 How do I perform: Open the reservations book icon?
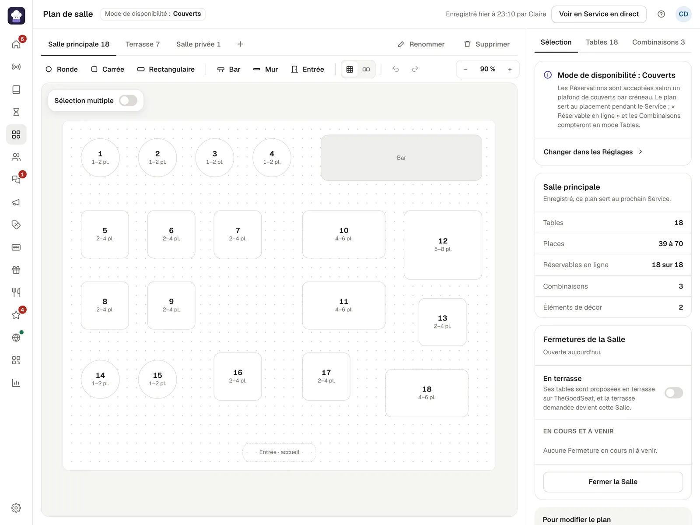16,89
